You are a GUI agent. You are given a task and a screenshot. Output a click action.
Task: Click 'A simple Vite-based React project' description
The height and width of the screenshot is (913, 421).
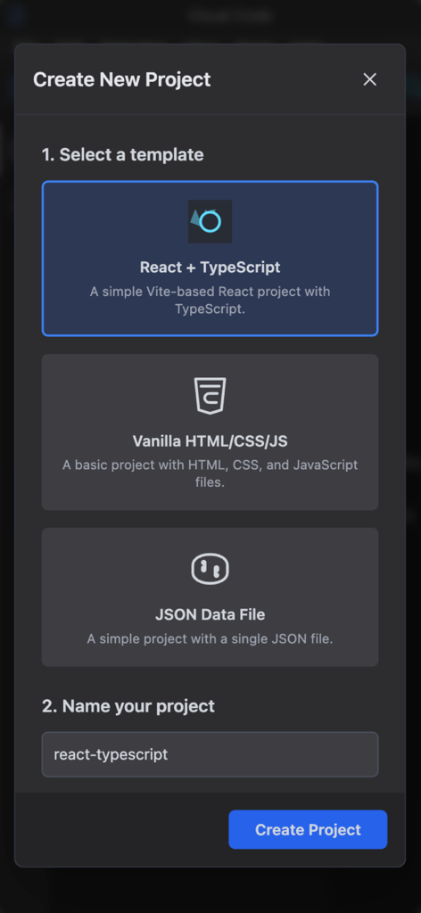point(210,300)
